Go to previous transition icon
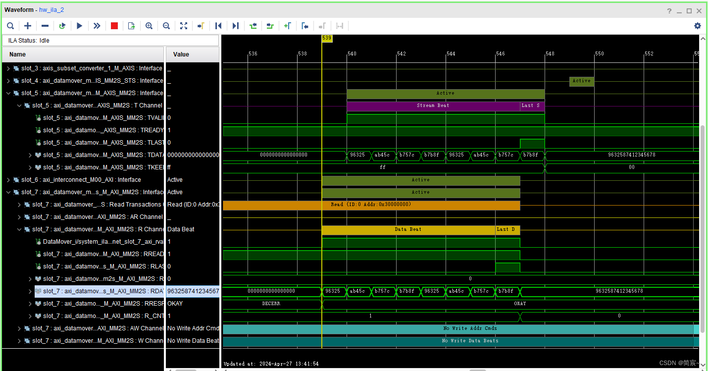 click(x=253, y=26)
